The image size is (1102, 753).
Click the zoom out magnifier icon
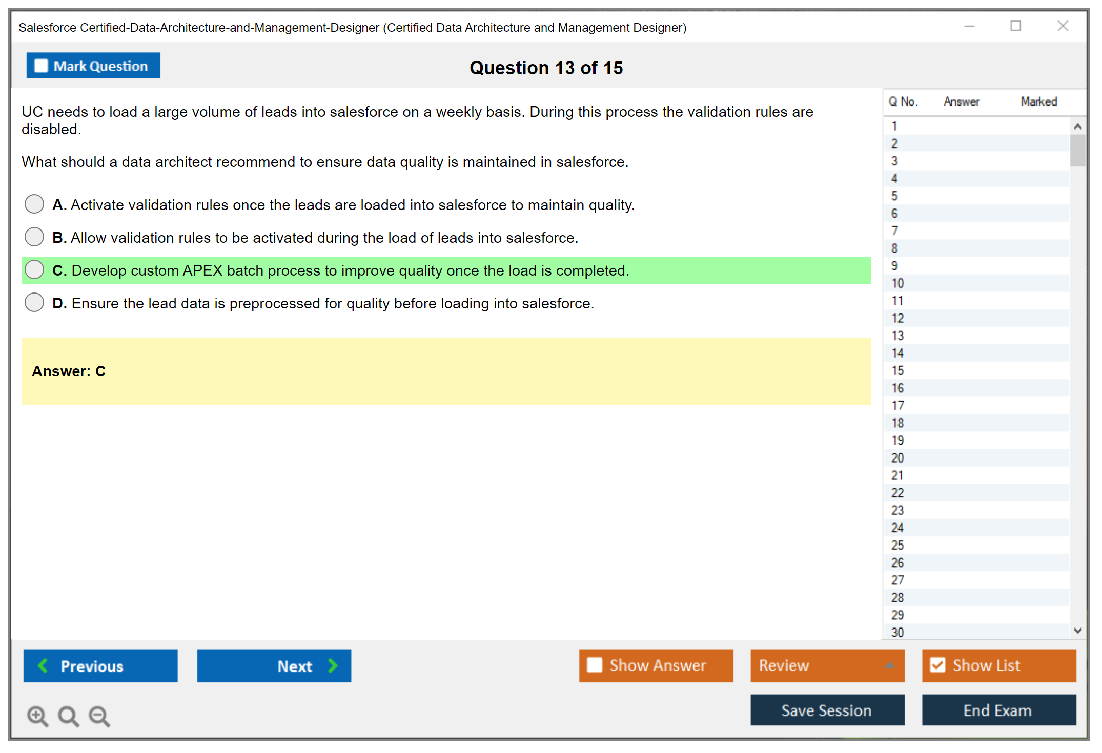[99, 716]
